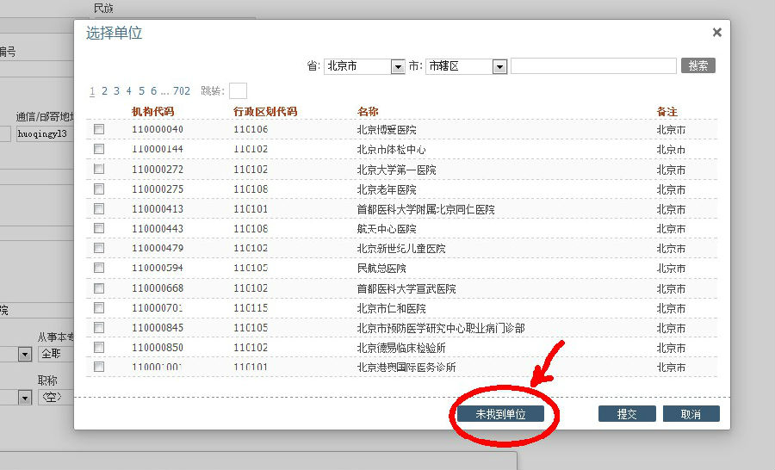775x470 pixels.
Task: Expand the 市 dropdown showing 市辖区
Action: (499, 66)
